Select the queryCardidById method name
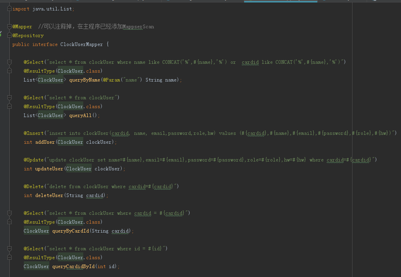Image resolution: width=401 pixels, height=277 pixels. pyautogui.click(x=74, y=267)
